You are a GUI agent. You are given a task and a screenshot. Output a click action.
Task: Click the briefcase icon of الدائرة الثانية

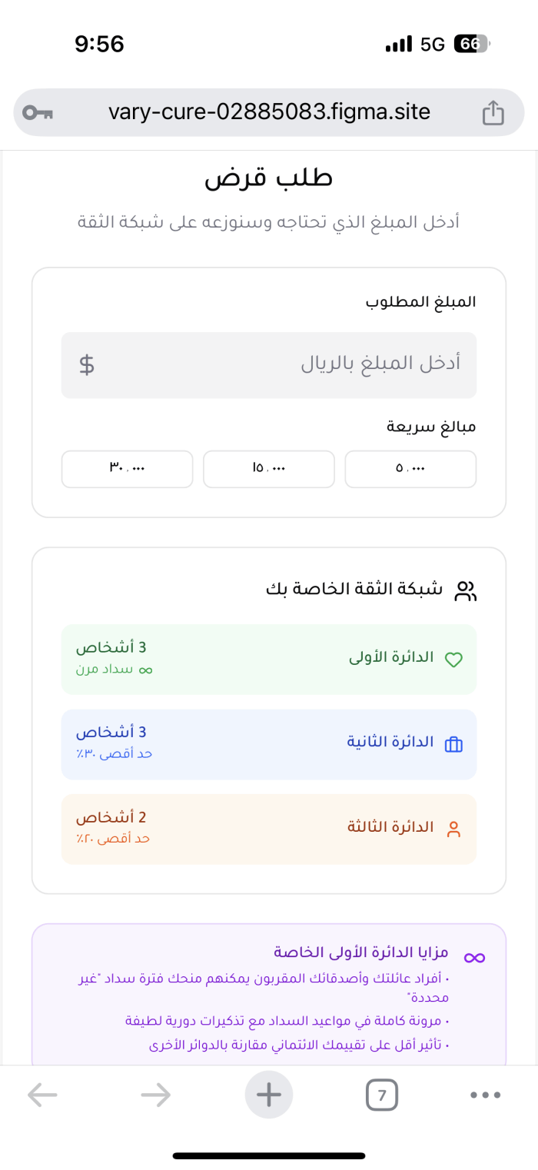coord(454,744)
